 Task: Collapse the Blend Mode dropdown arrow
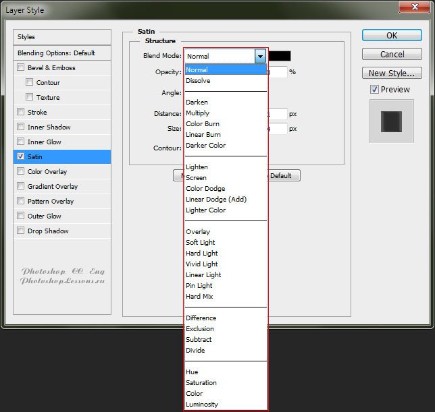(x=260, y=57)
